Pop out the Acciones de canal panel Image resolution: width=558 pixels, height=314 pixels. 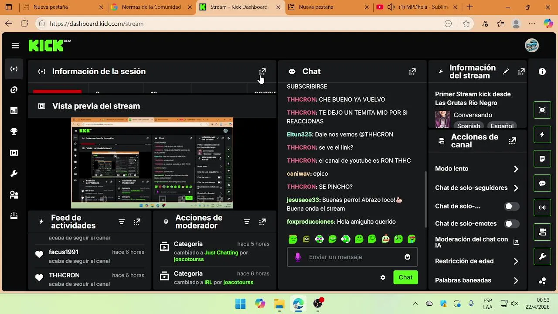tap(513, 141)
